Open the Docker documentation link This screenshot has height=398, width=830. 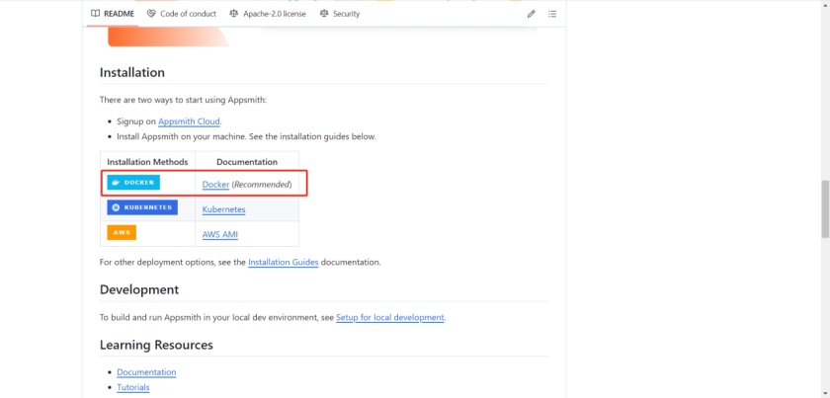(x=215, y=185)
